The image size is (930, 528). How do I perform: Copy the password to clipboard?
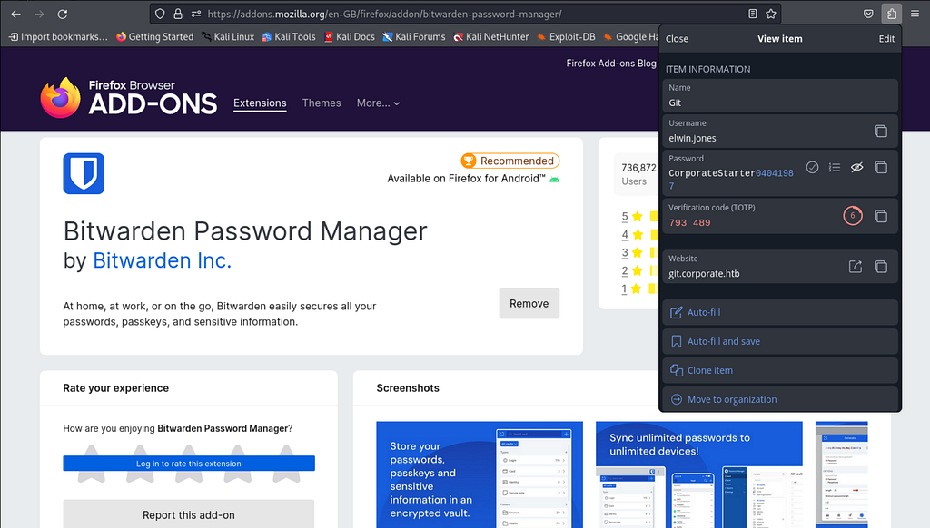881,168
